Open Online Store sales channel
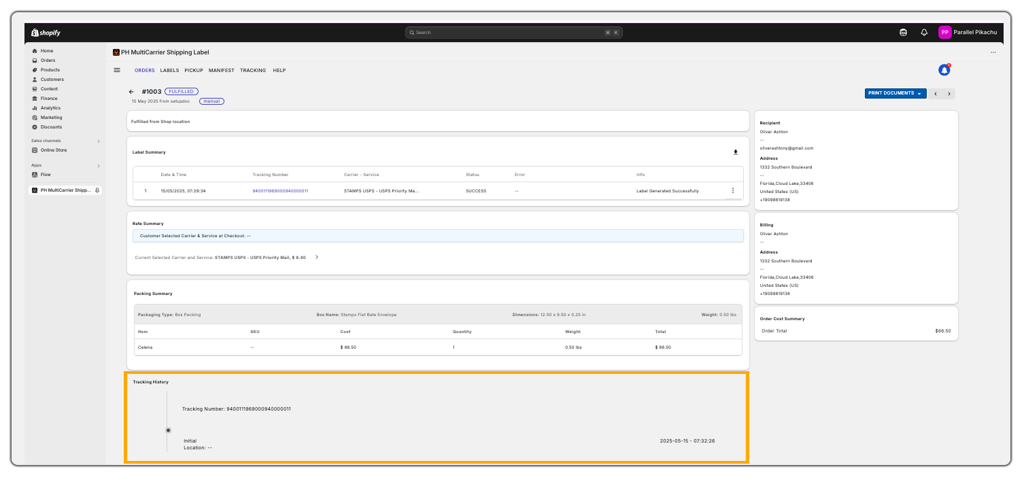Viewport: 1024px width, 482px height. pos(54,150)
